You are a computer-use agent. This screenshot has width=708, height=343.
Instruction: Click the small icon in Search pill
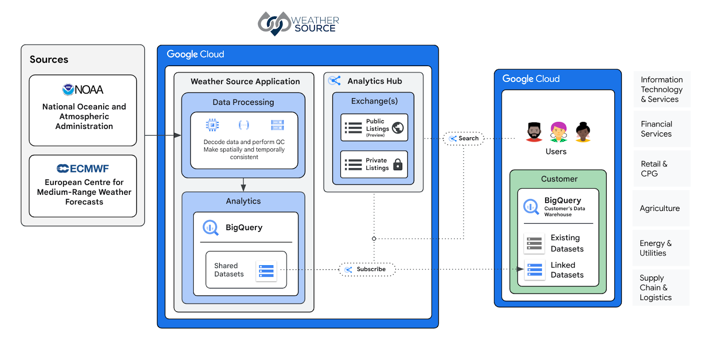pyautogui.click(x=453, y=139)
